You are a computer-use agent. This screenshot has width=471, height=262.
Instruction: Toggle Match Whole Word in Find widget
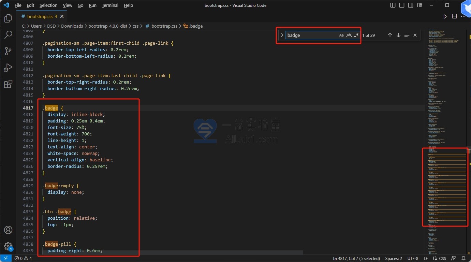click(349, 35)
